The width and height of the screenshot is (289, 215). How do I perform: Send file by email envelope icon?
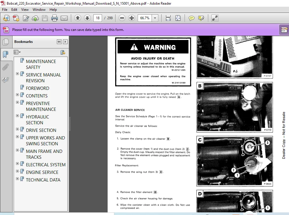(64, 18)
